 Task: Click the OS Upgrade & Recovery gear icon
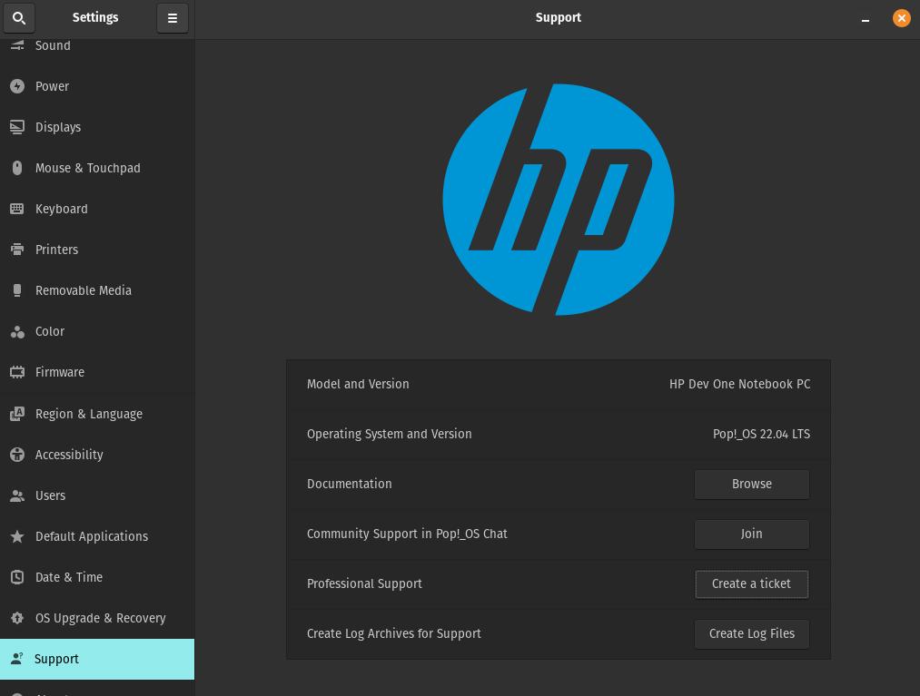pos(17,618)
